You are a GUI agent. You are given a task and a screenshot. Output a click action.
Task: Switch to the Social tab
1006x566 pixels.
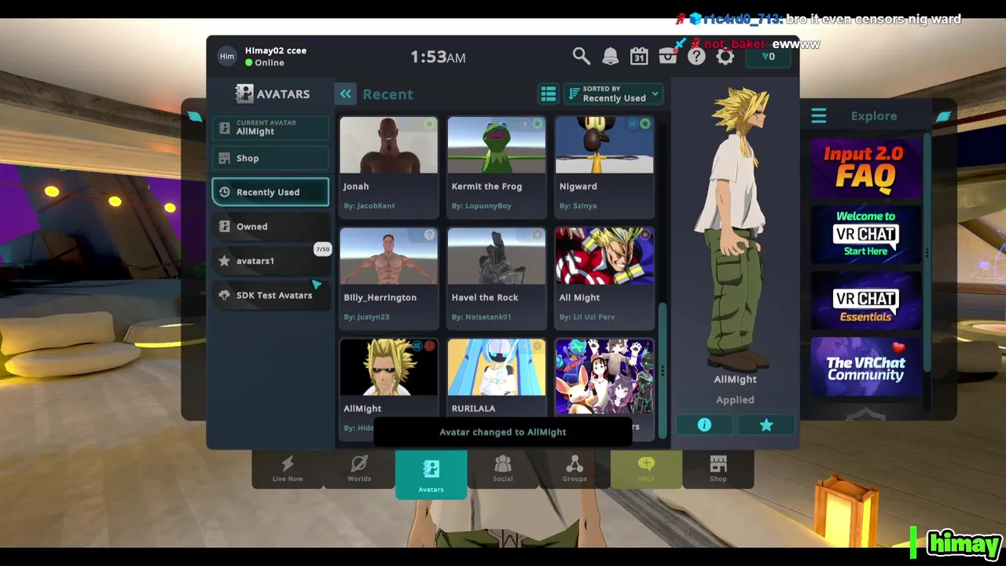click(x=503, y=469)
